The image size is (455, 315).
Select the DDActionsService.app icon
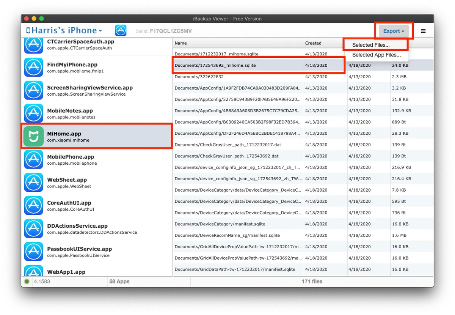(x=34, y=228)
